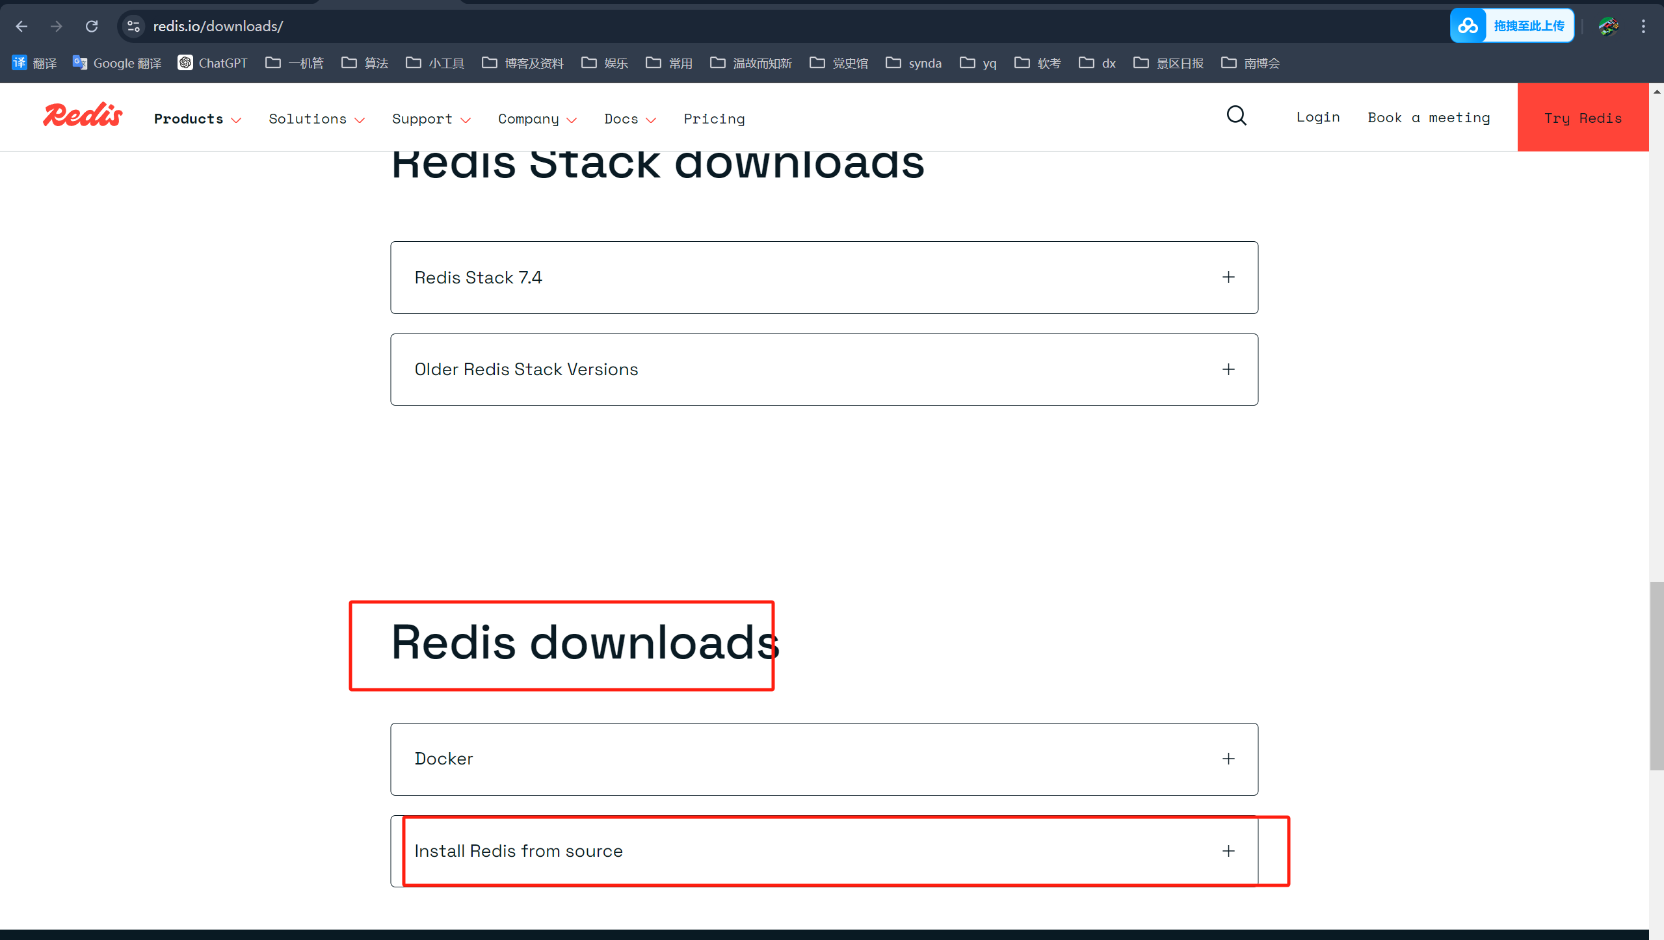
Task: Reload the page with refresh icon
Action: click(92, 26)
